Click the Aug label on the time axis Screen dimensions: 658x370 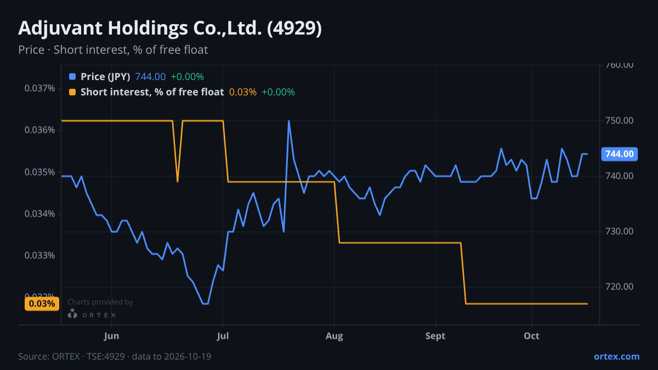coord(334,335)
